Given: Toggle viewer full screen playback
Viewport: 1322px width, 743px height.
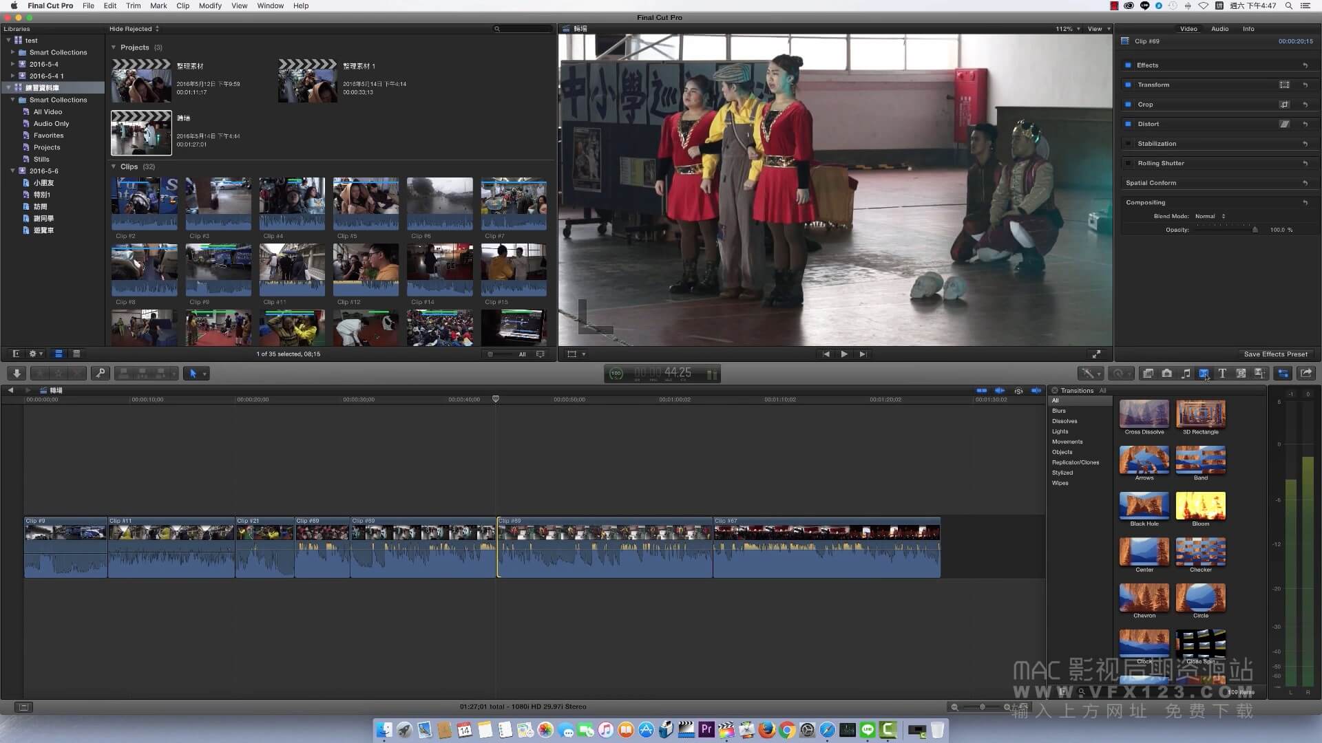Looking at the screenshot, I should point(1096,354).
